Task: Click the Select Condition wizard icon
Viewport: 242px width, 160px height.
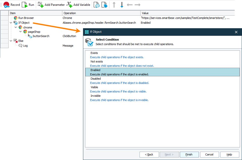Action: coord(89,42)
